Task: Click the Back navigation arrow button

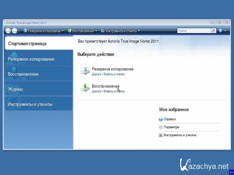Action: [x=8, y=31]
